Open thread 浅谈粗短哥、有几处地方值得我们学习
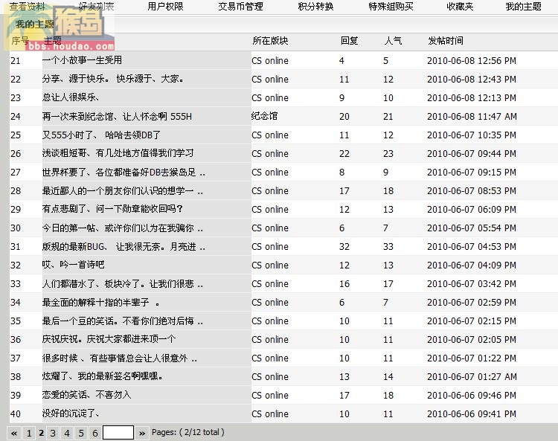558x441 pixels. 118,153
